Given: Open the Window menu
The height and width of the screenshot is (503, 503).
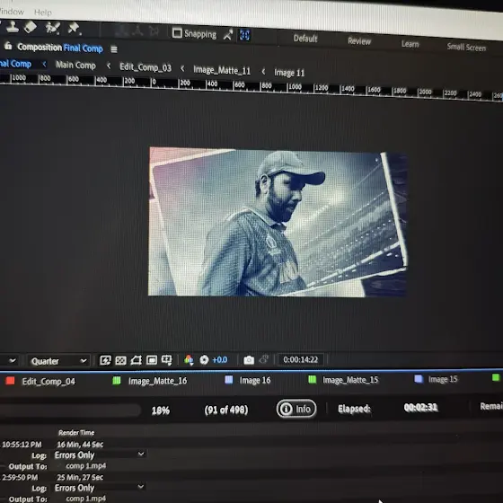Looking at the screenshot, I should [x=12, y=12].
